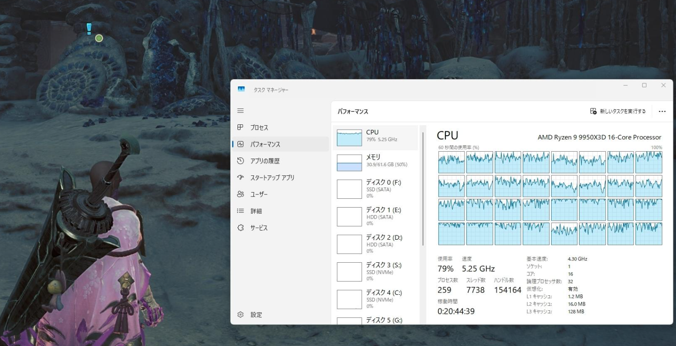Click the パフォーマンス sidebar icon
The width and height of the screenshot is (676, 346).
[x=240, y=144]
